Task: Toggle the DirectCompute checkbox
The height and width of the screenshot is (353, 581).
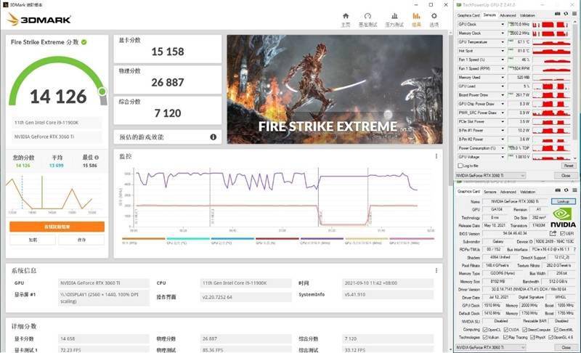Action: pyautogui.click(x=524, y=329)
